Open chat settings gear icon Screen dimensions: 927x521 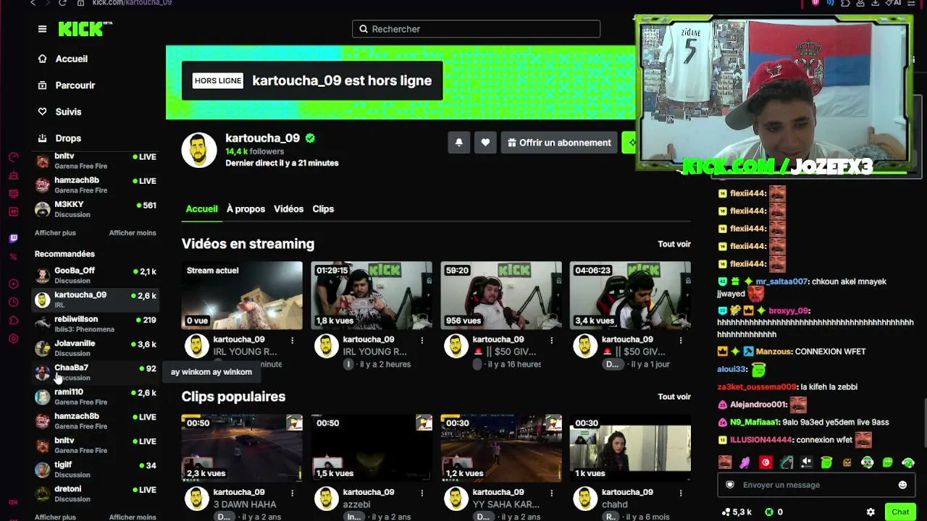click(x=871, y=512)
